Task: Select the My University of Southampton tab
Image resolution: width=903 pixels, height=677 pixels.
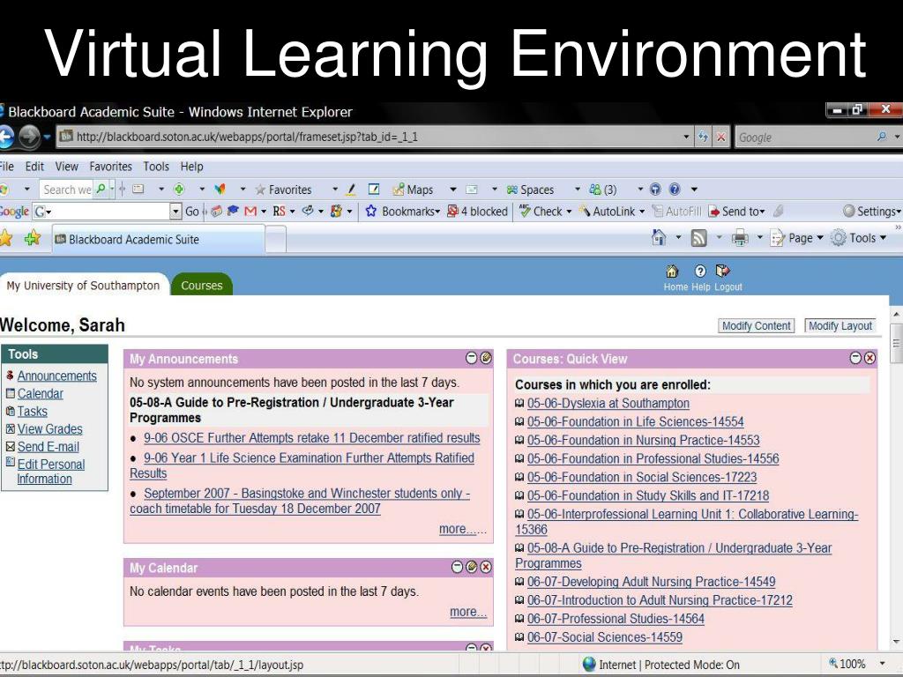Action: 84,285
